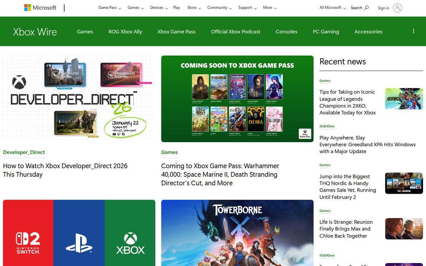Image resolution: width=426 pixels, height=266 pixels.
Task: Open THQ Nordic sale thumbnail
Action: pyautogui.click(x=404, y=183)
